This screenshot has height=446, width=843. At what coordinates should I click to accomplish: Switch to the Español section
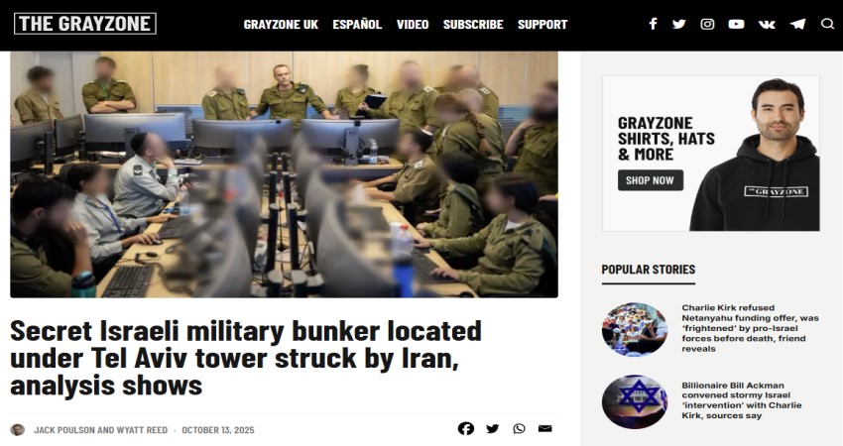(x=357, y=25)
